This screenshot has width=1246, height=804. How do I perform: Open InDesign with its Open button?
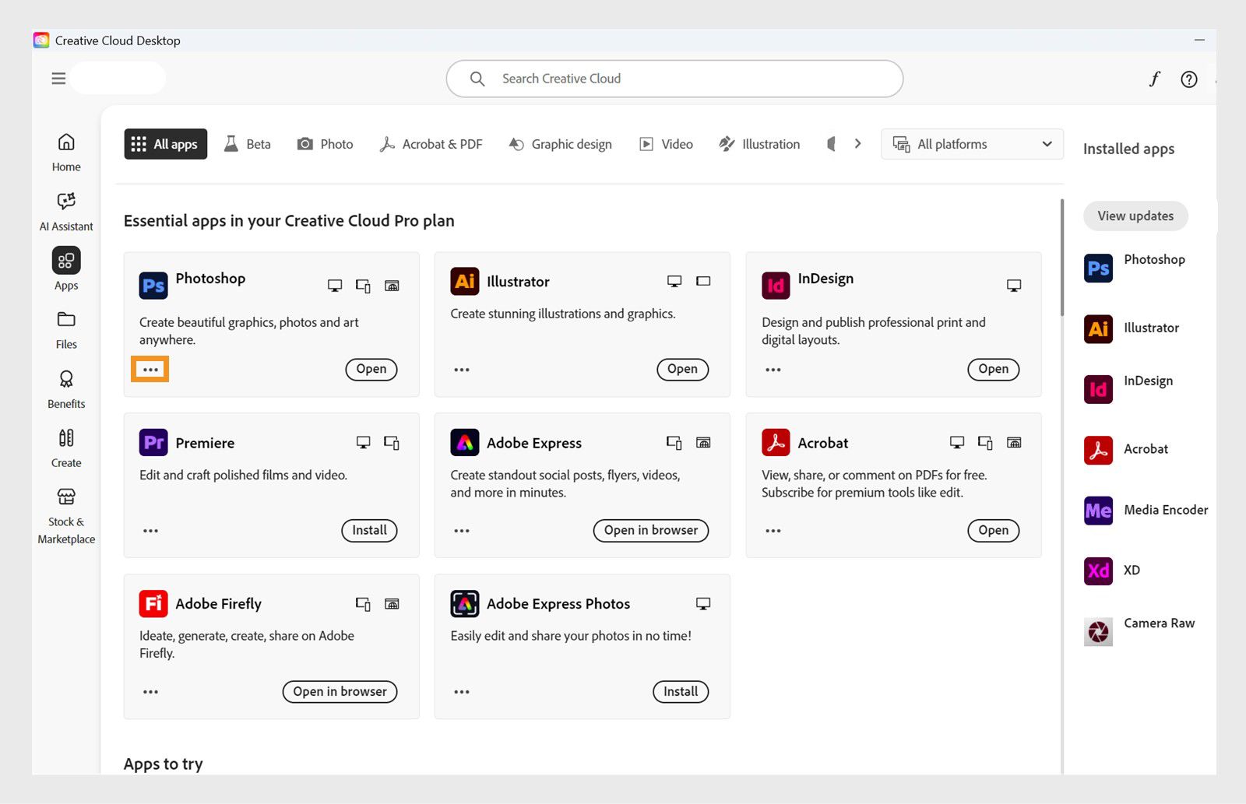994,369
